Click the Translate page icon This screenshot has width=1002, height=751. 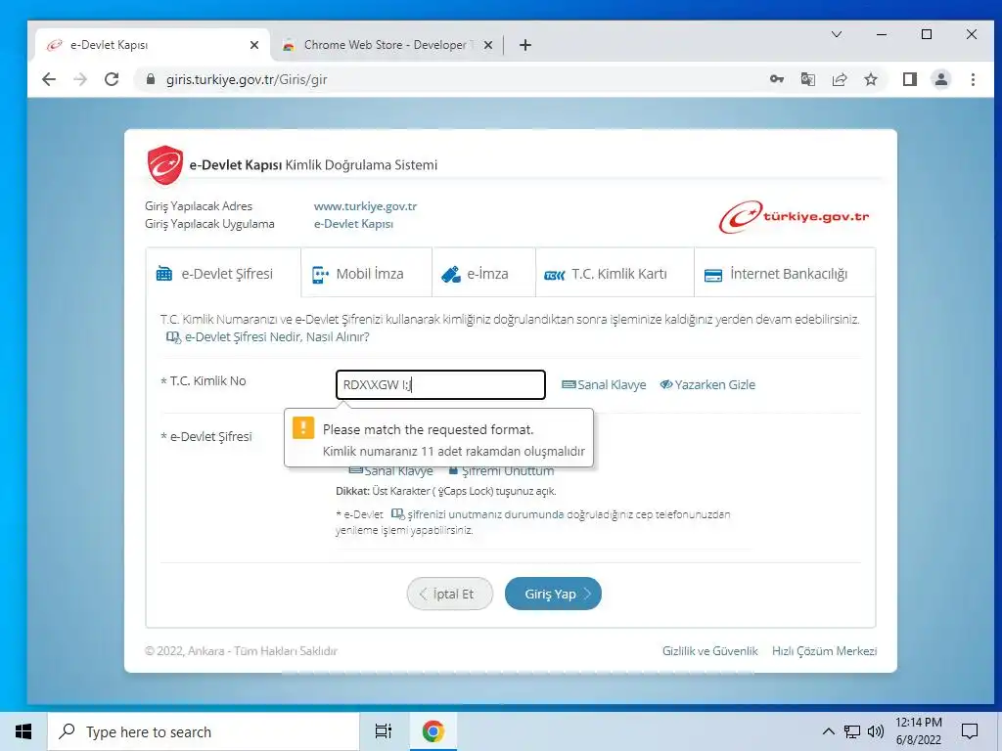(x=807, y=79)
